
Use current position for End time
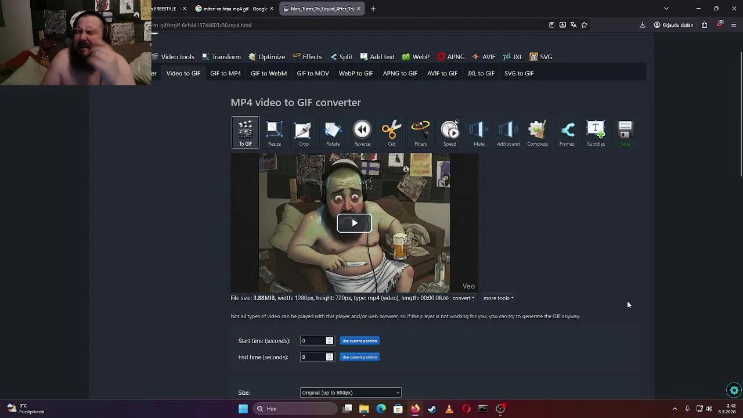pos(360,357)
